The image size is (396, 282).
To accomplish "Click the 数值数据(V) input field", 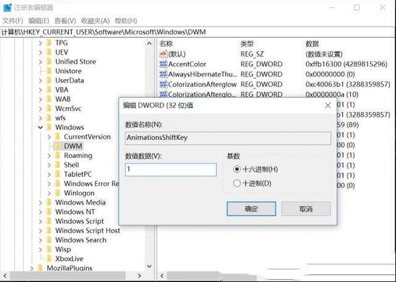I will (x=171, y=169).
